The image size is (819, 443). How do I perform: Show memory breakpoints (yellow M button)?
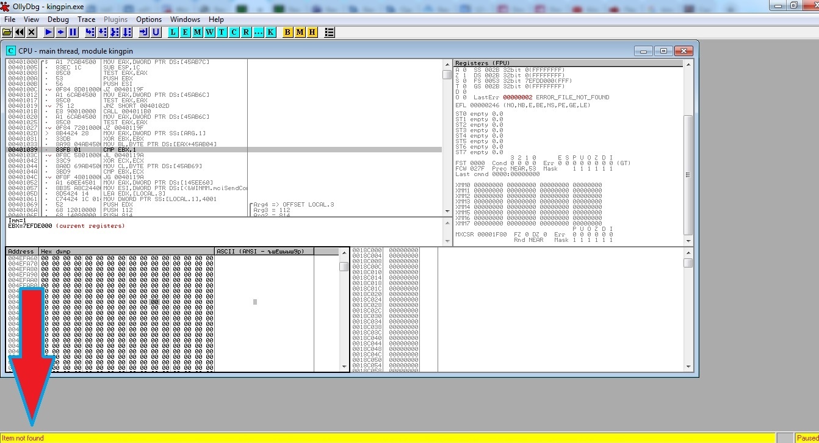(300, 32)
